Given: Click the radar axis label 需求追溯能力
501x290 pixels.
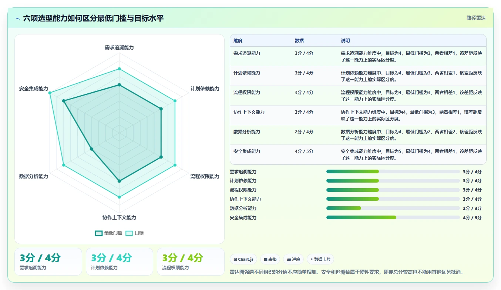Looking at the screenshot, I should 119,48.
